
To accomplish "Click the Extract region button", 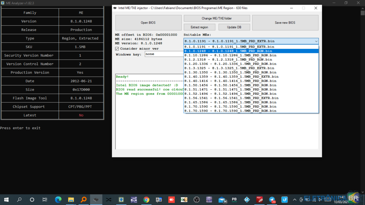I will [x=199, y=27].
